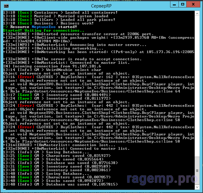Click the red [Error] tag at 13:16

(26, 77)
